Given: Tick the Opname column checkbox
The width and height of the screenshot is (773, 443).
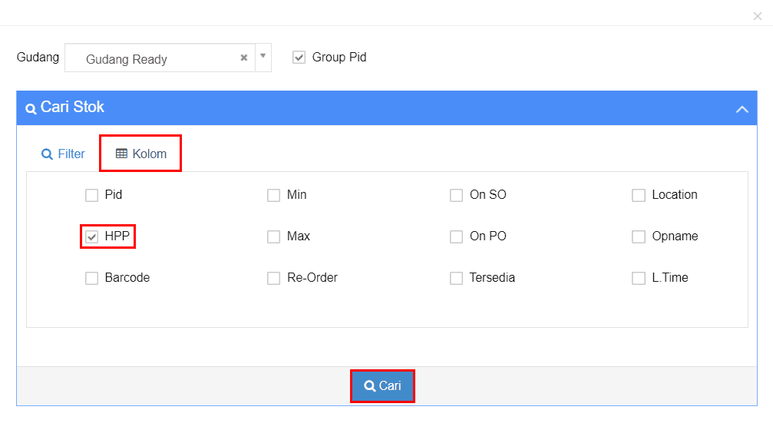Looking at the screenshot, I should (639, 236).
